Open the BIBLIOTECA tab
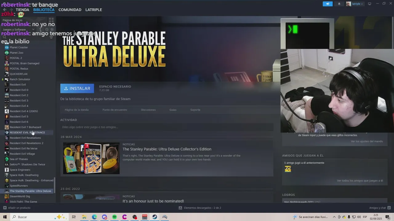 (x=44, y=10)
